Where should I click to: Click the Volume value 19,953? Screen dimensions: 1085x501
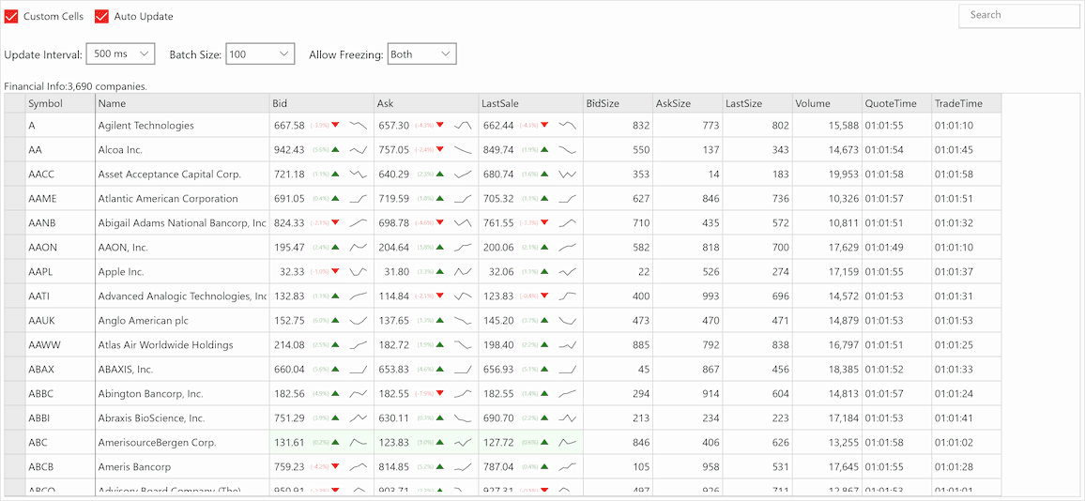coord(842,175)
